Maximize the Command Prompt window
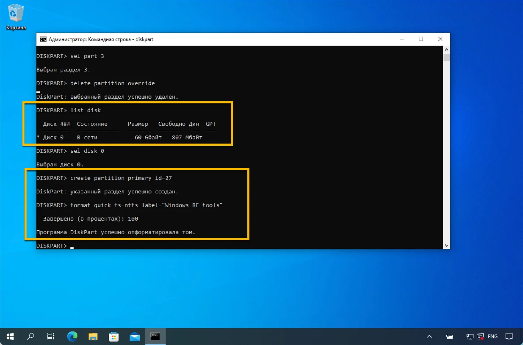The image size is (523, 345). pyautogui.click(x=421, y=39)
